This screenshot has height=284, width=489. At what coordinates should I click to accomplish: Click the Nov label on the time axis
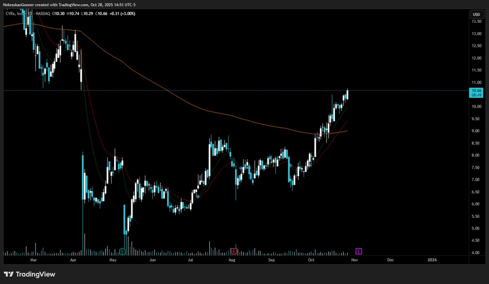pyautogui.click(x=355, y=260)
